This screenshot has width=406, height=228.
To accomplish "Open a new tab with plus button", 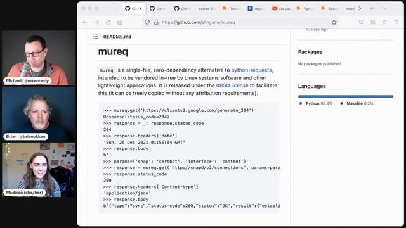I will tap(372, 8).
